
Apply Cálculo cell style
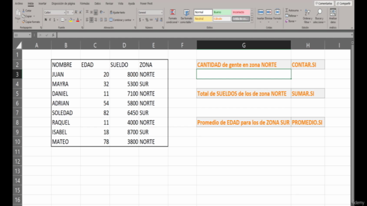tap(222, 19)
